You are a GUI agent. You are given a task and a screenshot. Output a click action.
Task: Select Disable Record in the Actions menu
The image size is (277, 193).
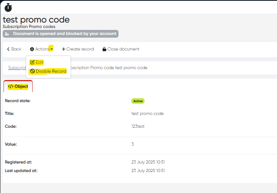pos(51,71)
